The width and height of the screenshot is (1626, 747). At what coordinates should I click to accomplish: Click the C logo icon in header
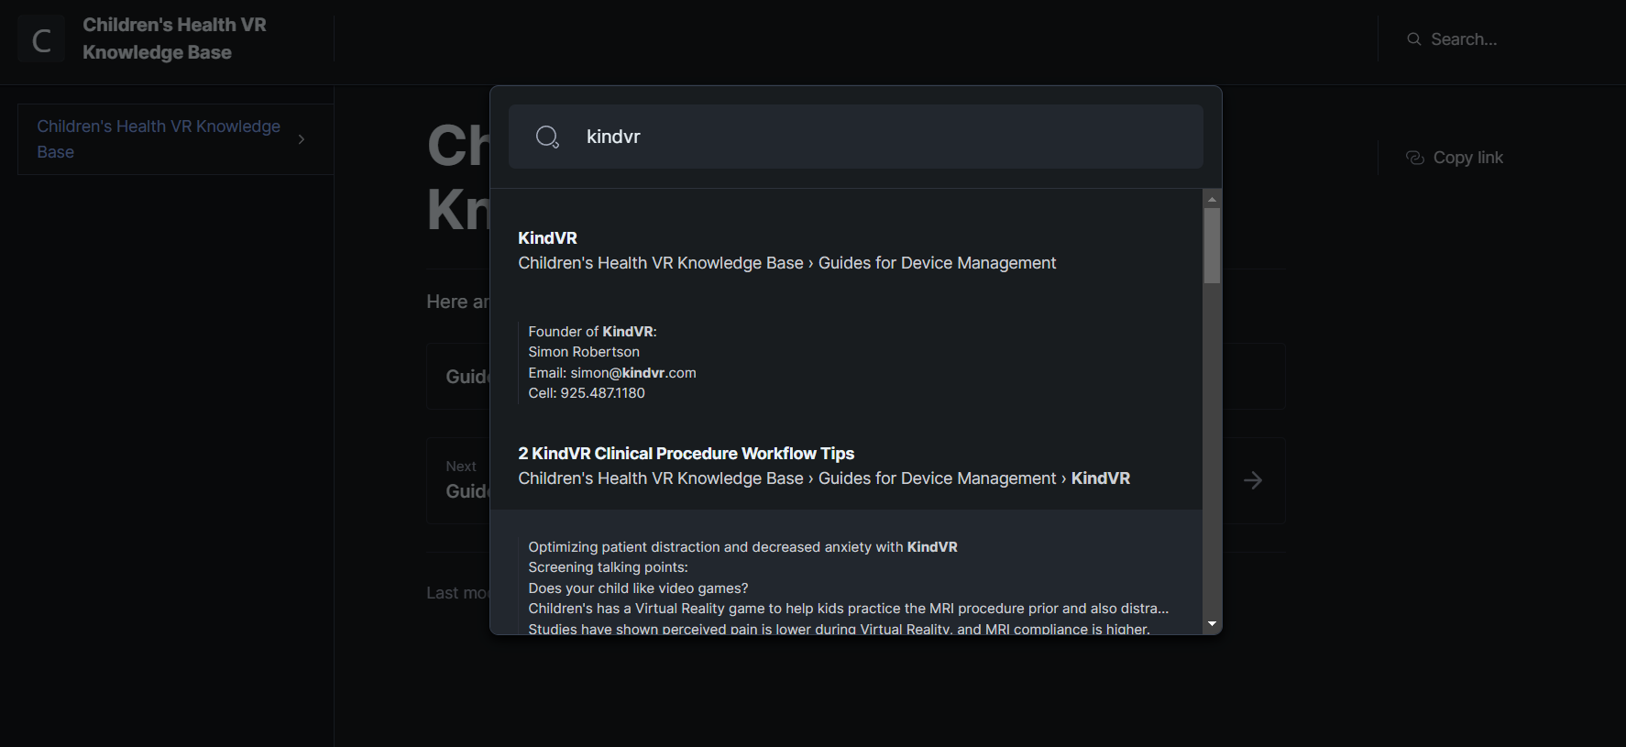click(x=41, y=39)
